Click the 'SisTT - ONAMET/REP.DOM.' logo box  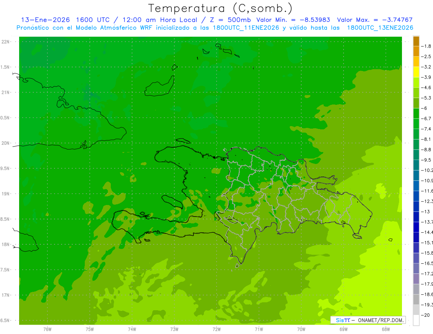pos(368,320)
